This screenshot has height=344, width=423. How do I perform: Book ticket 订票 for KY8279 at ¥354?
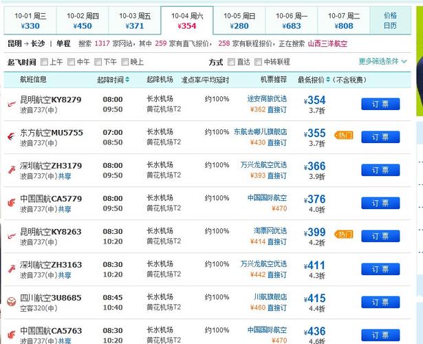point(380,104)
